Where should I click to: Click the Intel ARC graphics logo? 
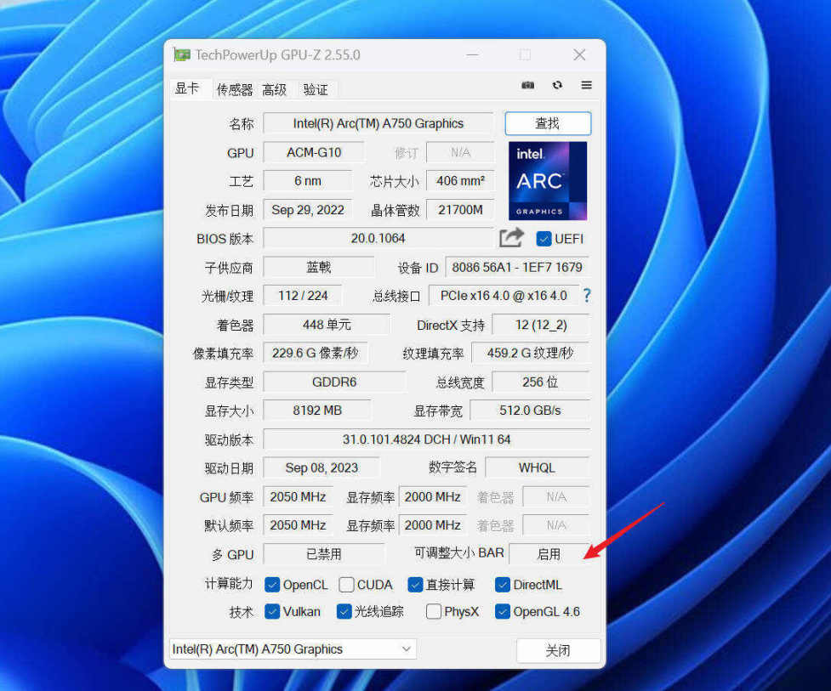coord(548,181)
